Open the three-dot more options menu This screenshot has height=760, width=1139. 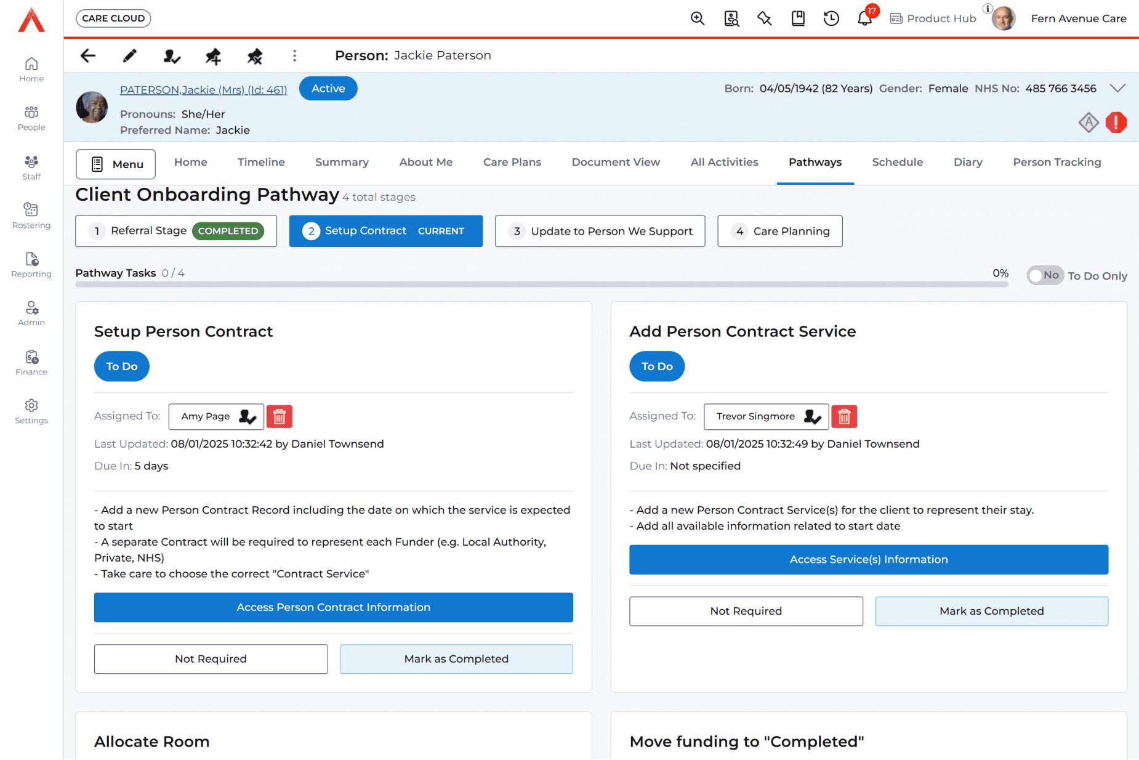(294, 56)
